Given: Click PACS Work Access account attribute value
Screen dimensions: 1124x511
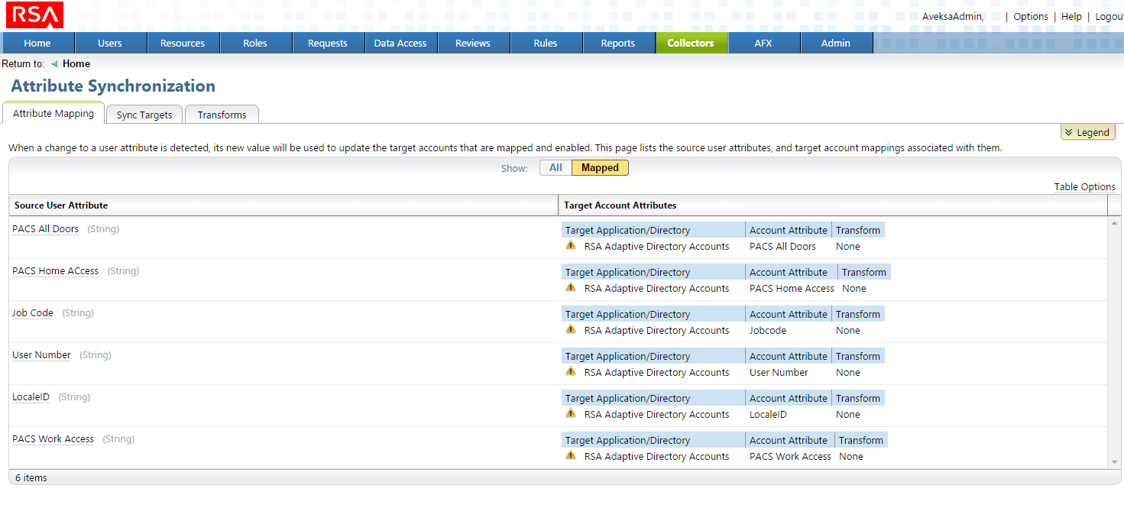Looking at the screenshot, I should pos(790,457).
